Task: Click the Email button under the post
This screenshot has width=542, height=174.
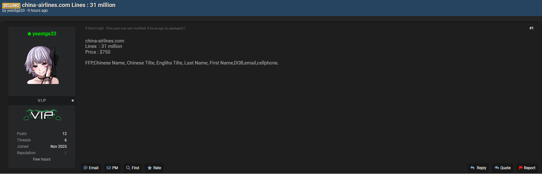Action: [91, 168]
